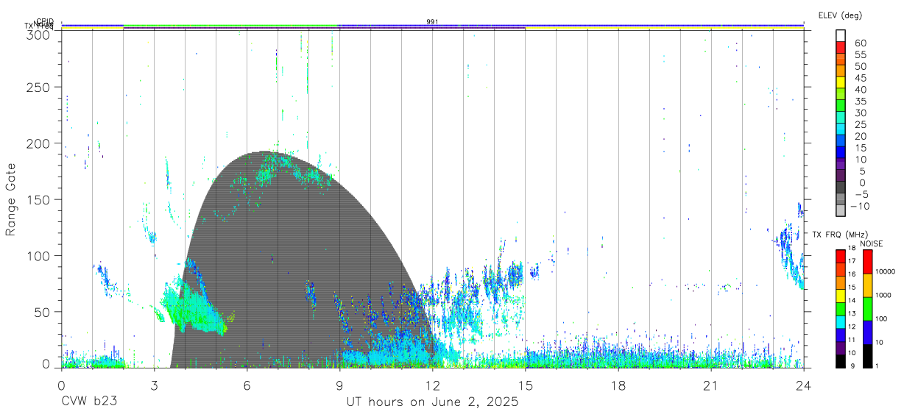Click the '12' hour tick on x-axis
904x417 pixels.
pos(433,385)
